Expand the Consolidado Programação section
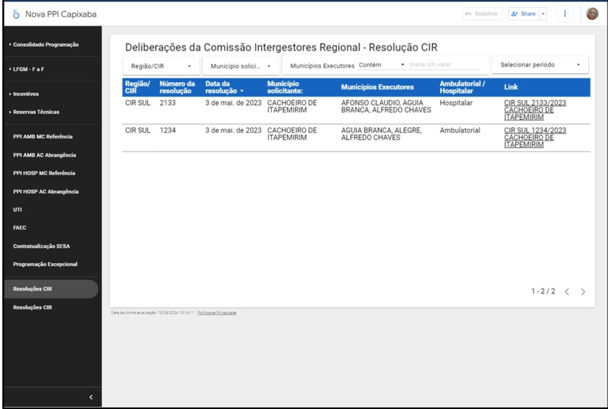The width and height of the screenshot is (608, 409). [46, 44]
